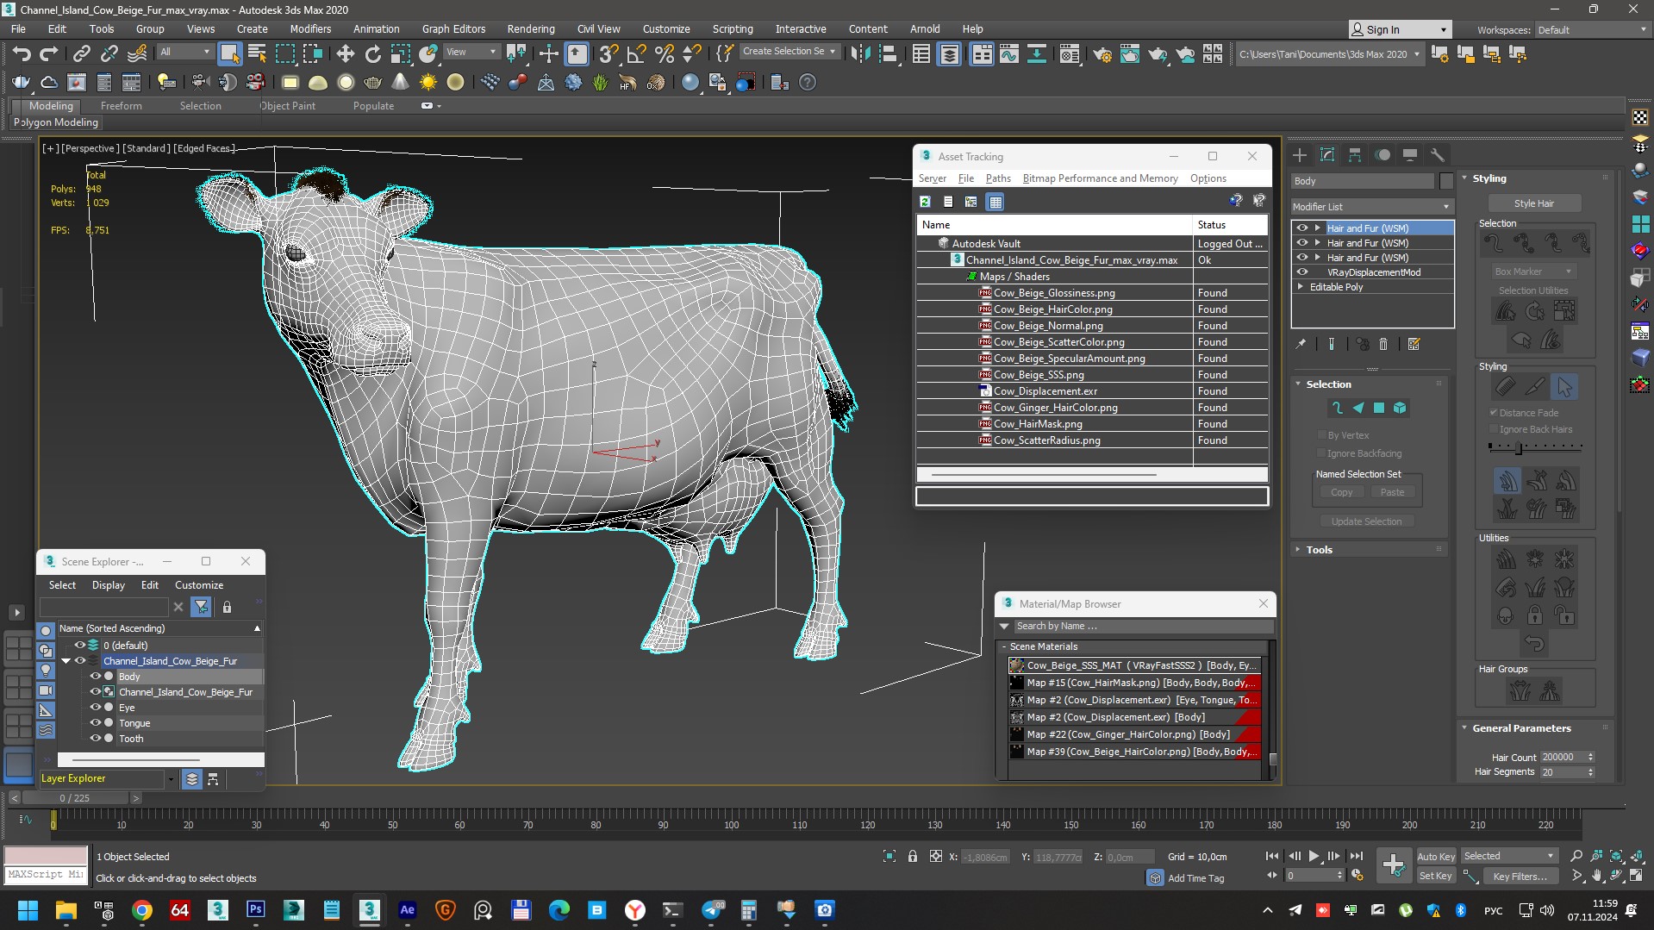Screen dimensions: 1654x930
Task: Open the Layer Explorer dropdown
Action: point(172,779)
